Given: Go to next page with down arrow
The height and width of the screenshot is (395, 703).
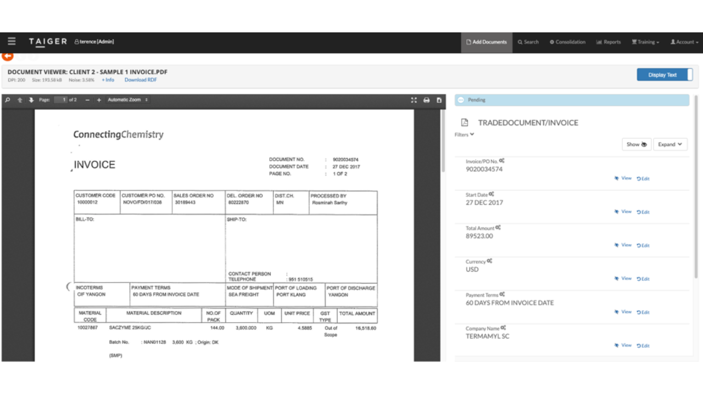Looking at the screenshot, I should tap(31, 100).
